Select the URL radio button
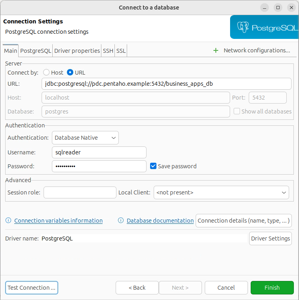 click(70, 73)
